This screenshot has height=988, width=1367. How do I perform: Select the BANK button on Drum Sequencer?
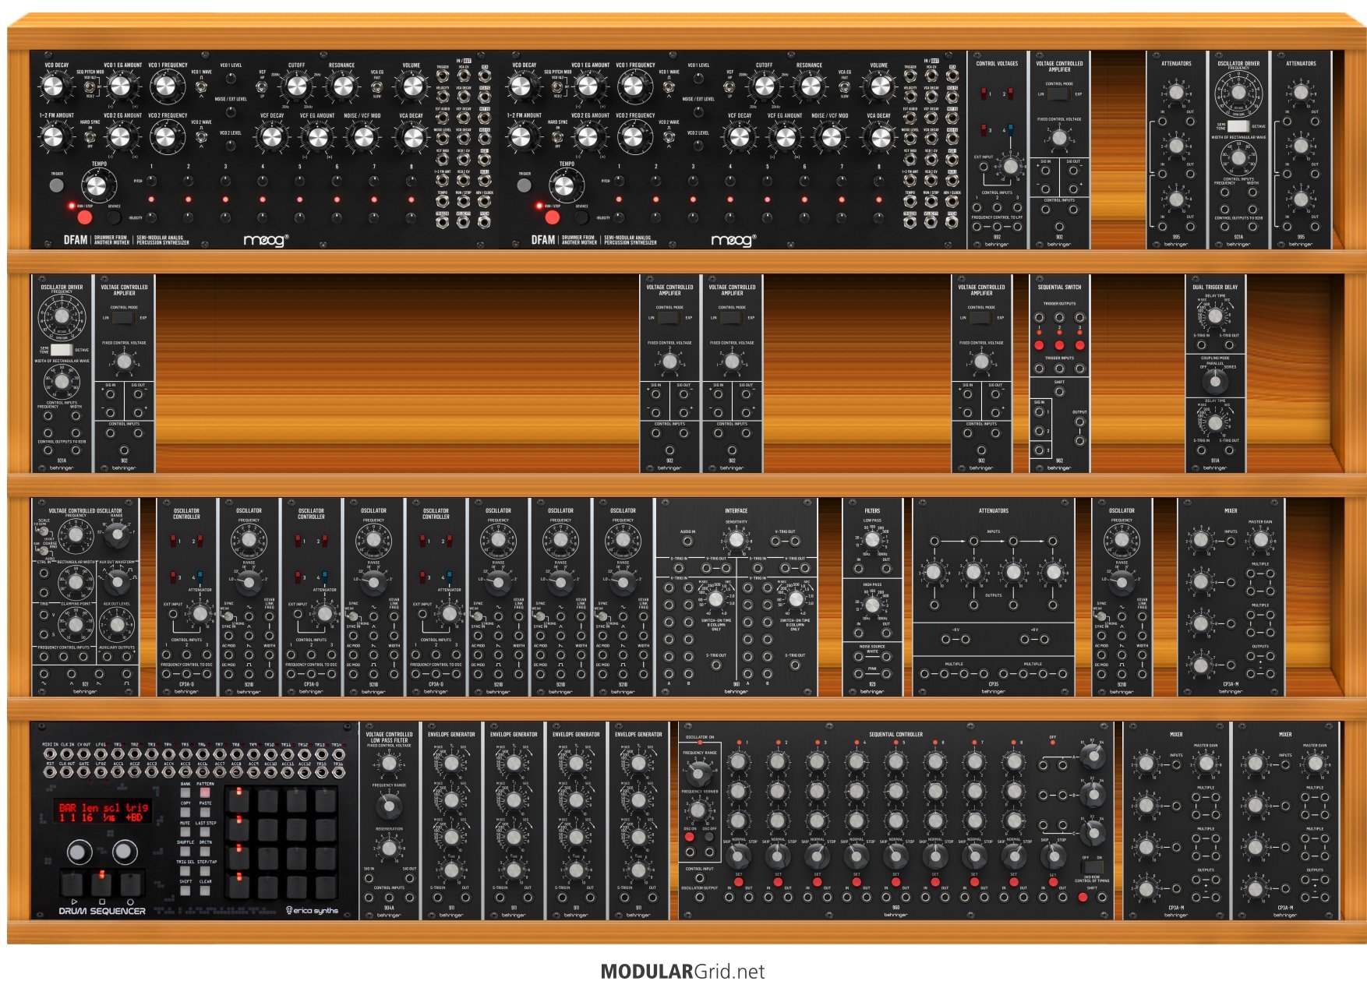[185, 792]
